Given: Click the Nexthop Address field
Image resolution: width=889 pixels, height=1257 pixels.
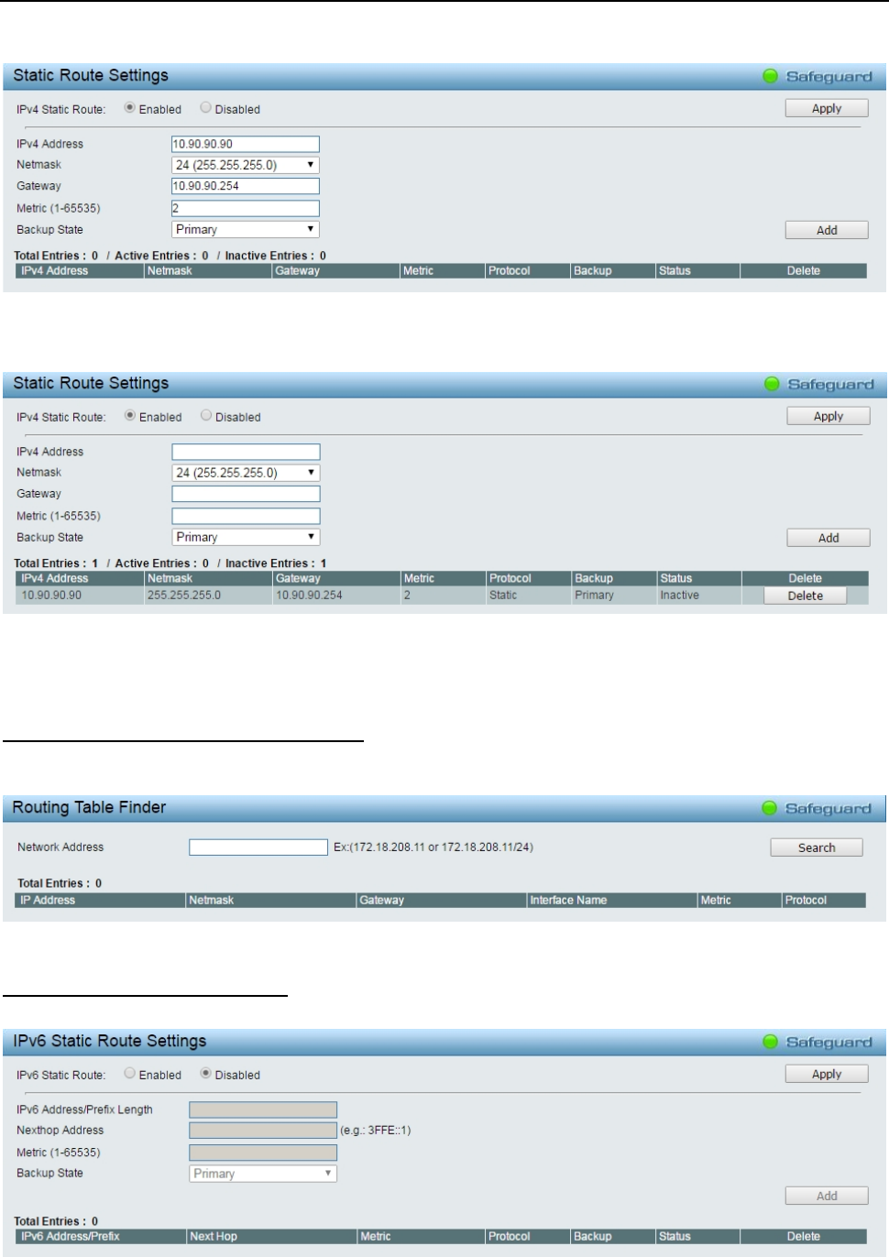Looking at the screenshot, I should 263,1131.
